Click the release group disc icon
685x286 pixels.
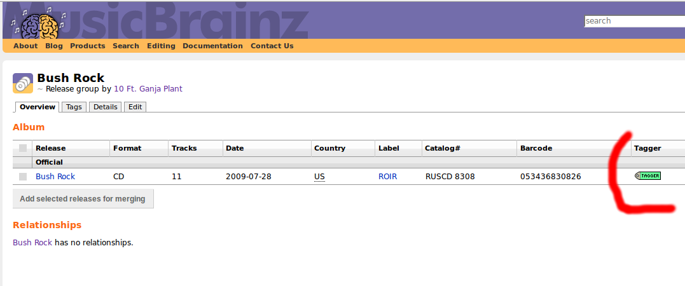click(x=23, y=83)
